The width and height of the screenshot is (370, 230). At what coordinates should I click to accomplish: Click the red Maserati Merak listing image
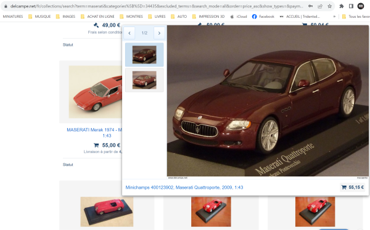pos(96,92)
